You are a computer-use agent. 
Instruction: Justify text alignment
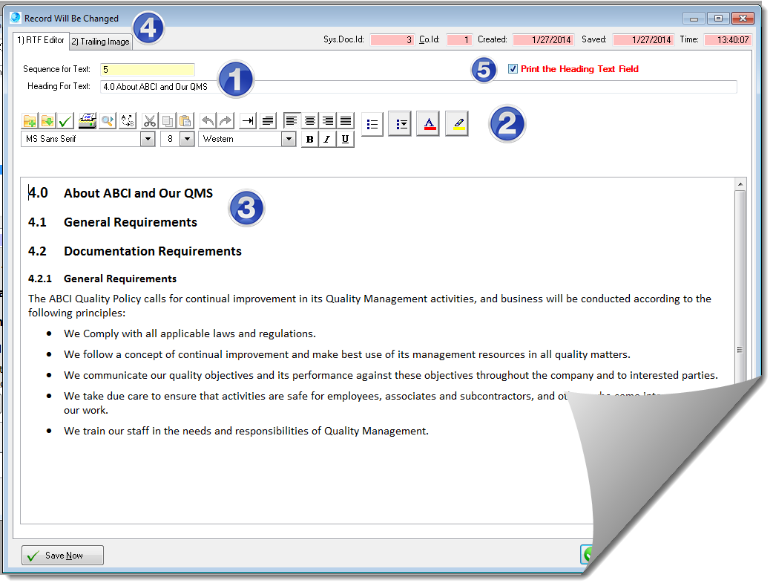pos(346,120)
